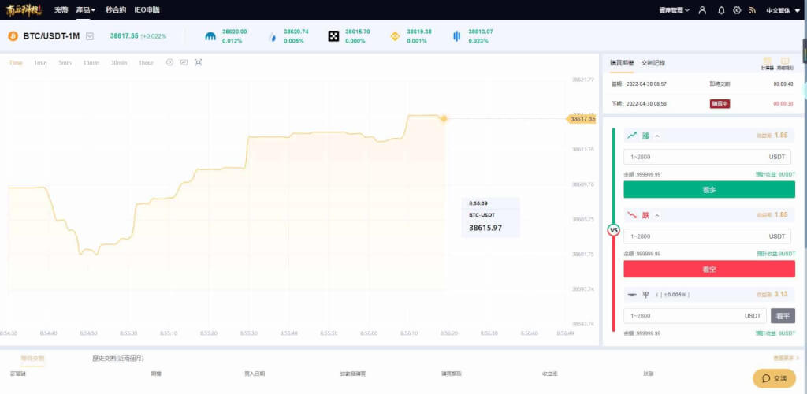Click the VS circle badge
This screenshot has height=394, width=807.
point(613,230)
